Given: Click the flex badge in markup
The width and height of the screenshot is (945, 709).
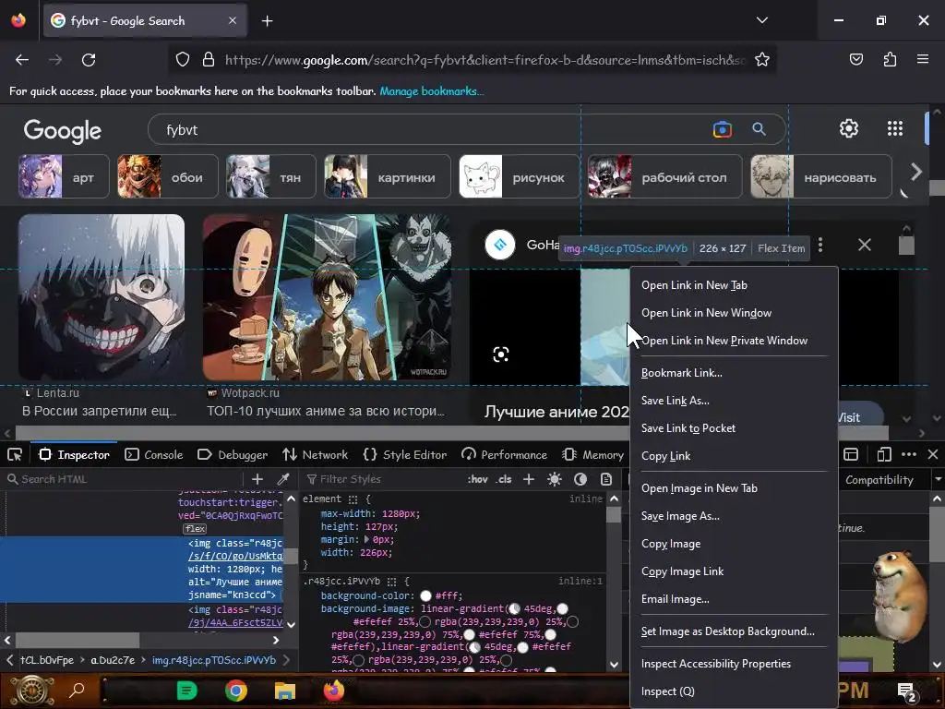Looking at the screenshot, I should [195, 529].
